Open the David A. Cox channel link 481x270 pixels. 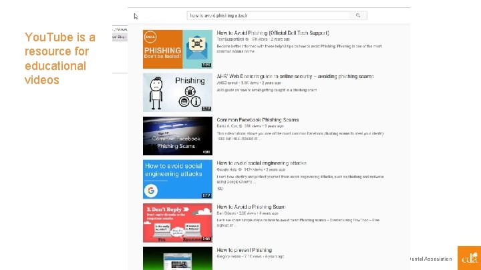click(x=227, y=126)
